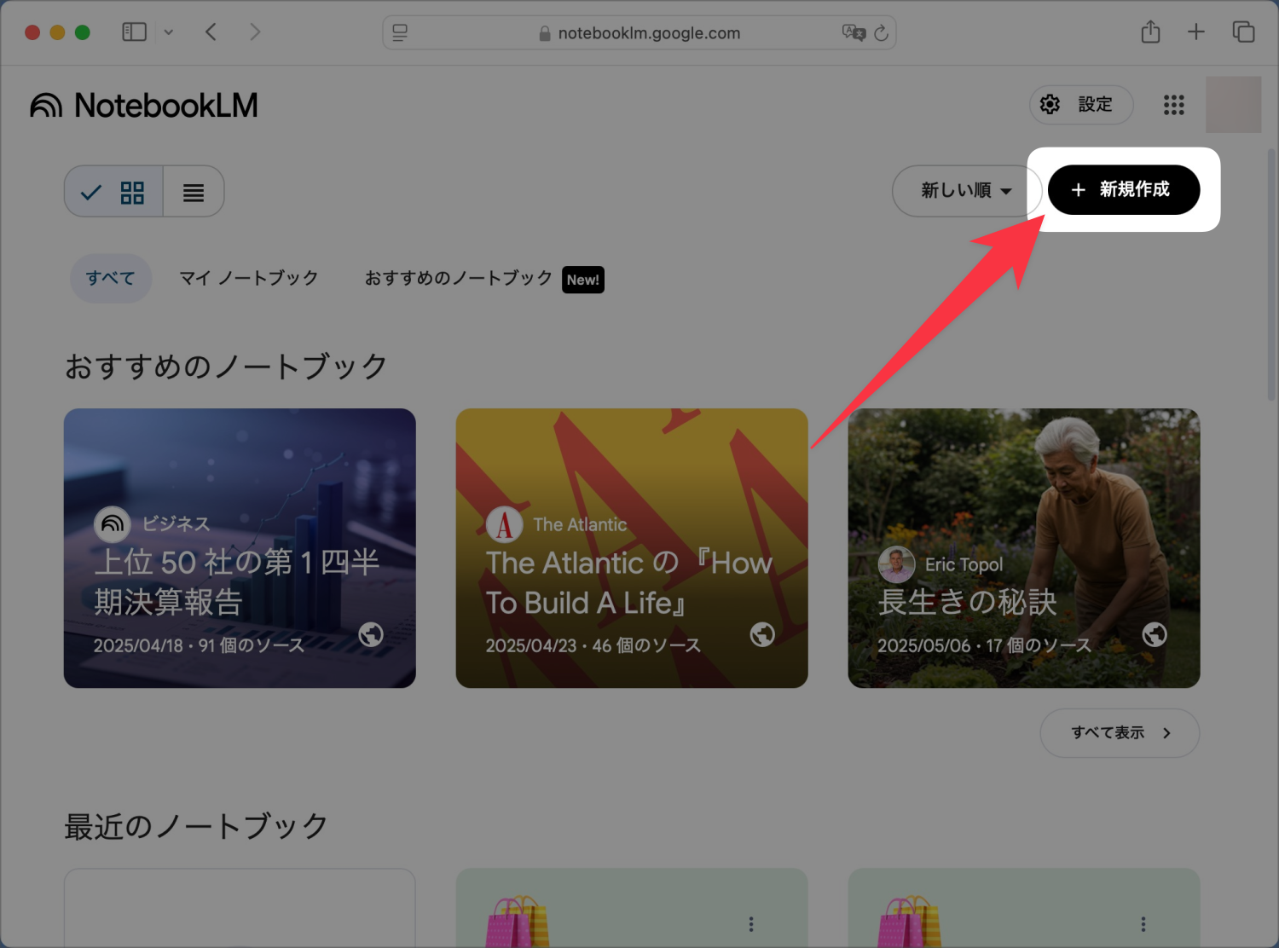Viewport: 1279px width, 948px height.
Task: Switch to grid view layout
Action: click(115, 192)
